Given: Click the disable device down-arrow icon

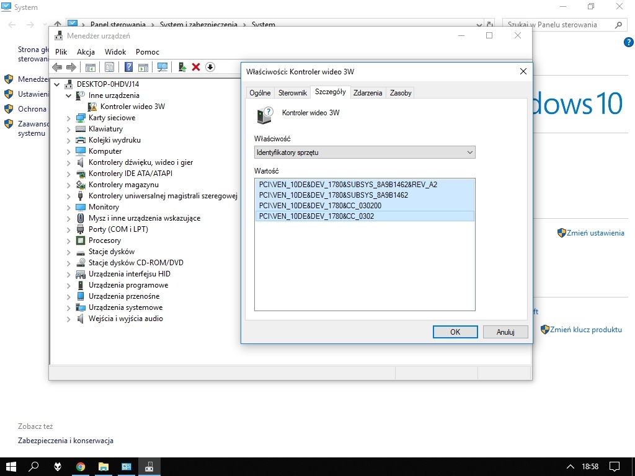Looking at the screenshot, I should (x=210, y=67).
